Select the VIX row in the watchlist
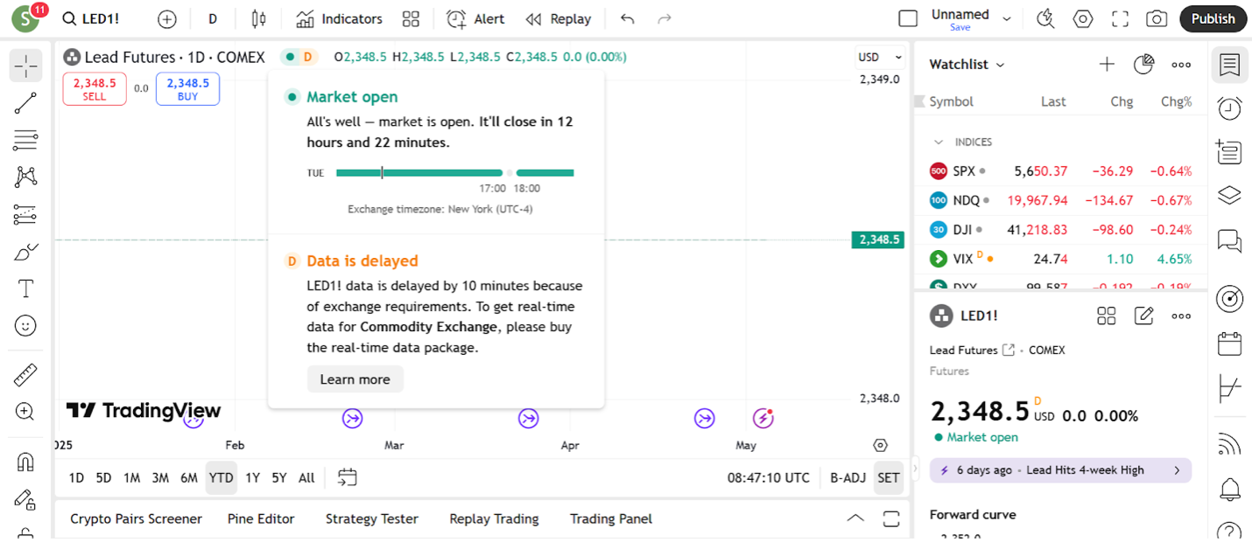Viewport: 1252px width, 542px height. [1060, 259]
